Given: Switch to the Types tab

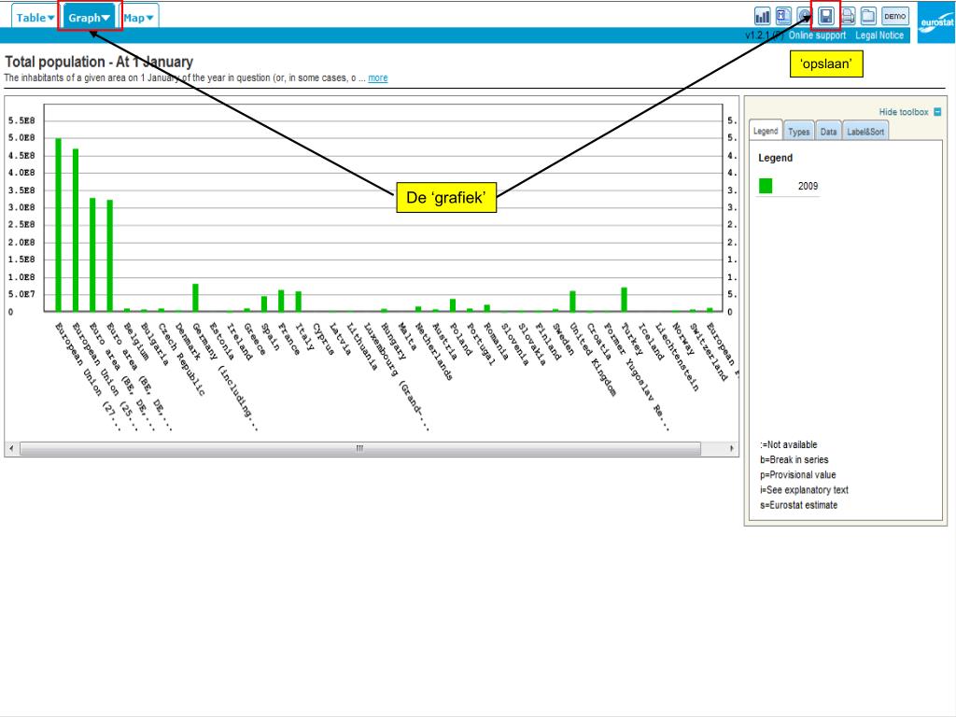Looking at the screenshot, I should 799,132.
